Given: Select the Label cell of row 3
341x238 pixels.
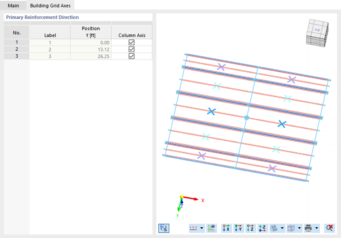Looking at the screenshot, I should 50,56.
